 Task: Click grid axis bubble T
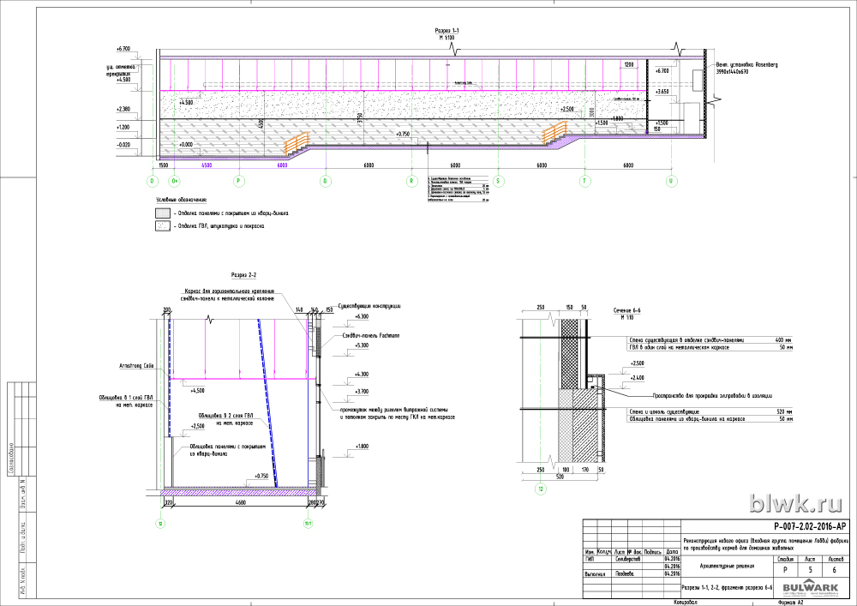(584, 181)
